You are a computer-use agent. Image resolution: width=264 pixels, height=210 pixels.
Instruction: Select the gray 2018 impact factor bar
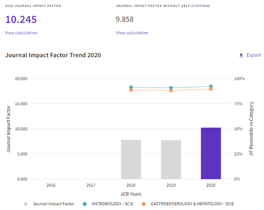[131, 159]
